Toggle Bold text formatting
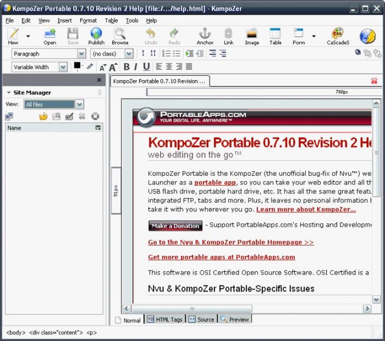 tap(126, 67)
